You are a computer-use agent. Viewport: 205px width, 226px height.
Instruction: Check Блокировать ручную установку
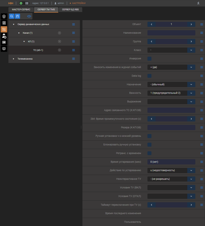(x=150, y=145)
